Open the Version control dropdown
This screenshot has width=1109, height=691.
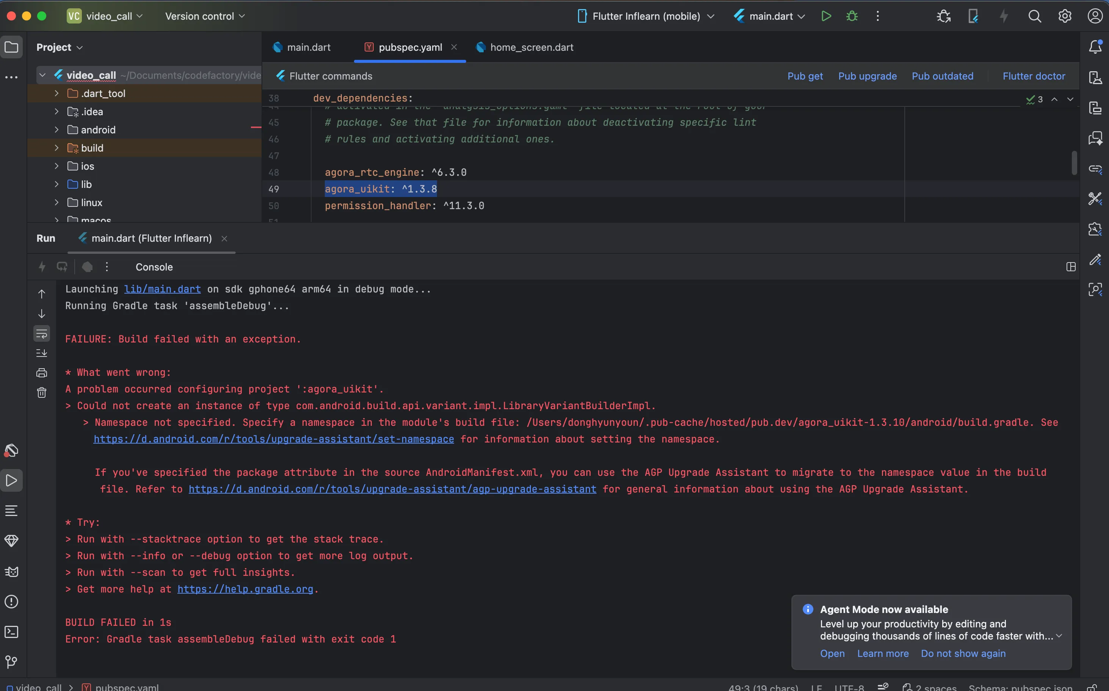pyautogui.click(x=205, y=16)
